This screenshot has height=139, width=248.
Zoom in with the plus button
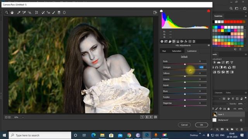click(9, 117)
